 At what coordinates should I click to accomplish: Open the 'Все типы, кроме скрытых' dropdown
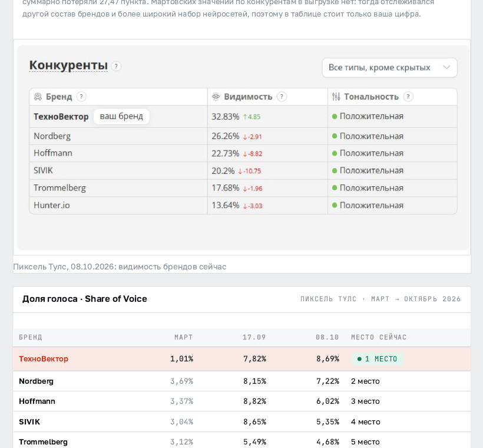coord(390,68)
